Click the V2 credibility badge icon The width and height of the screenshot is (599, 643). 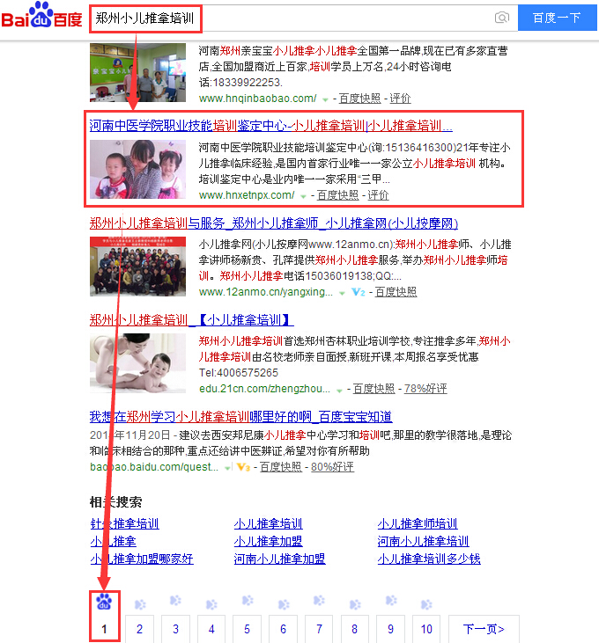pos(358,292)
